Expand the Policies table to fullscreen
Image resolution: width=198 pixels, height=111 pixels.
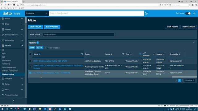click(194, 43)
